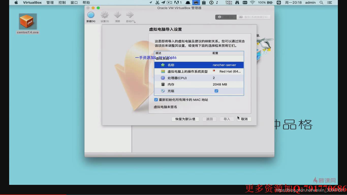Click the screen recorder camera menu bar icon
The image size is (347, 195).
169,3
